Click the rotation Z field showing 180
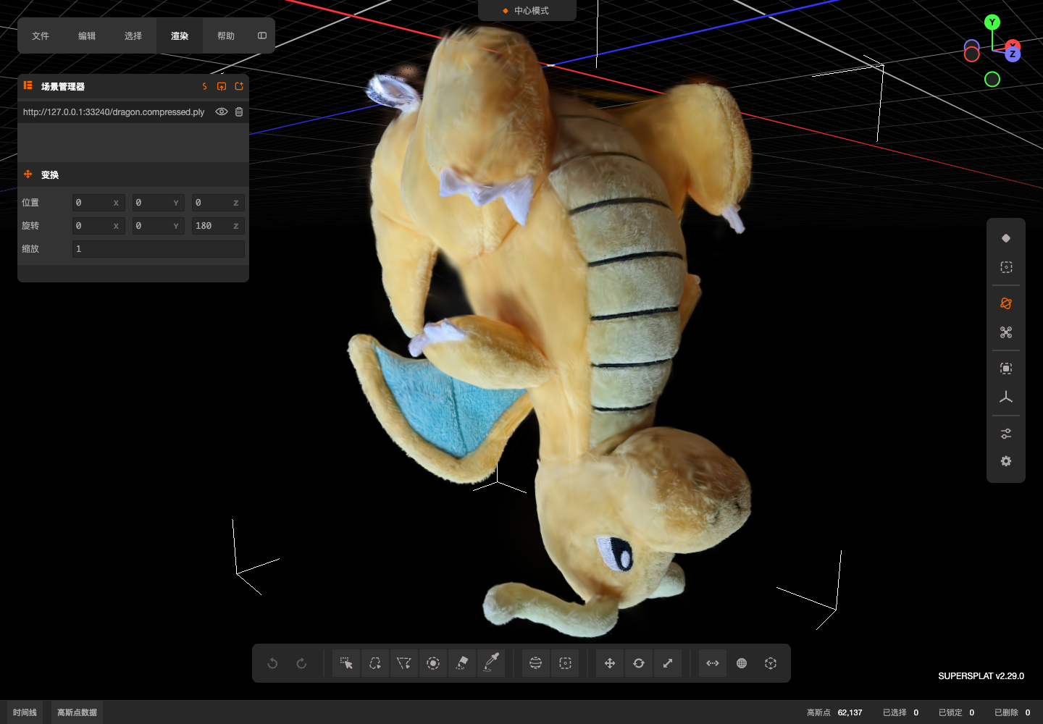The image size is (1043, 724). [x=218, y=226]
